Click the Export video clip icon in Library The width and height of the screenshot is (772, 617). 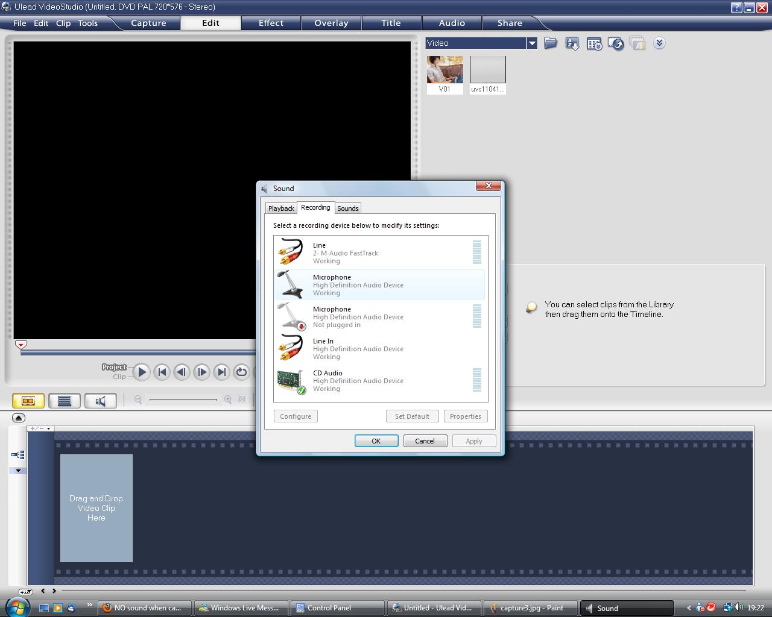coord(616,43)
